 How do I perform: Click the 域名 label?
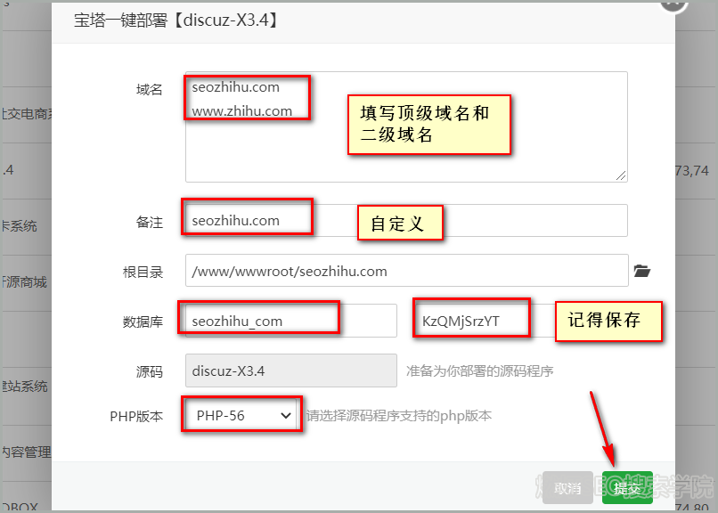coord(150,89)
